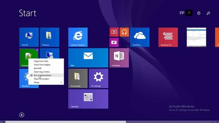Show all apps with down arrow
The image size is (219, 123).
22,115
